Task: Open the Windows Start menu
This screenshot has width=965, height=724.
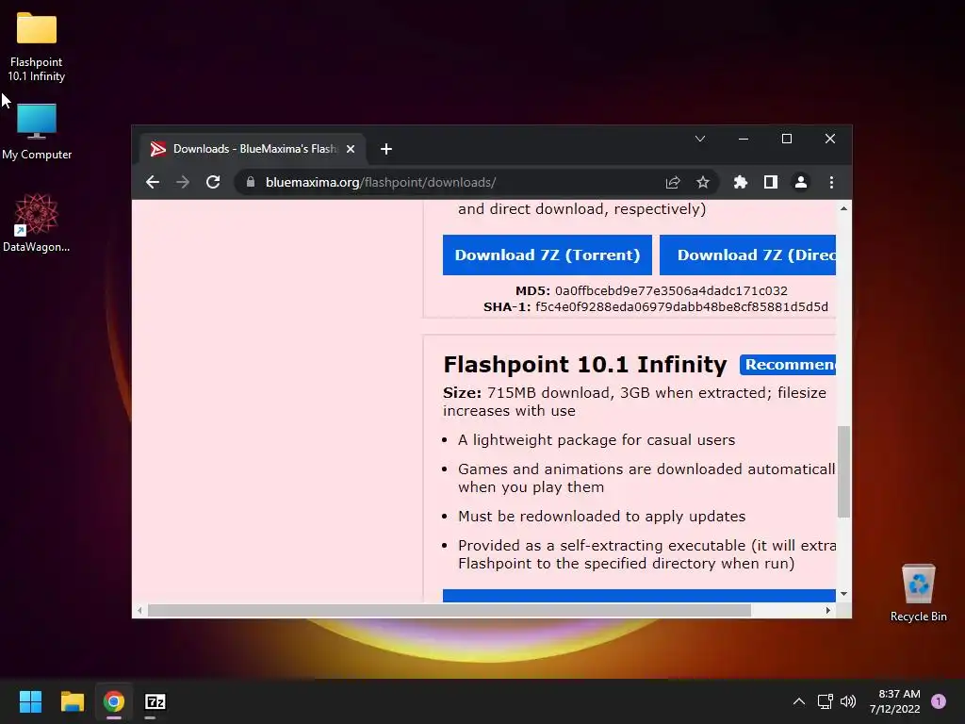Action: 30,701
